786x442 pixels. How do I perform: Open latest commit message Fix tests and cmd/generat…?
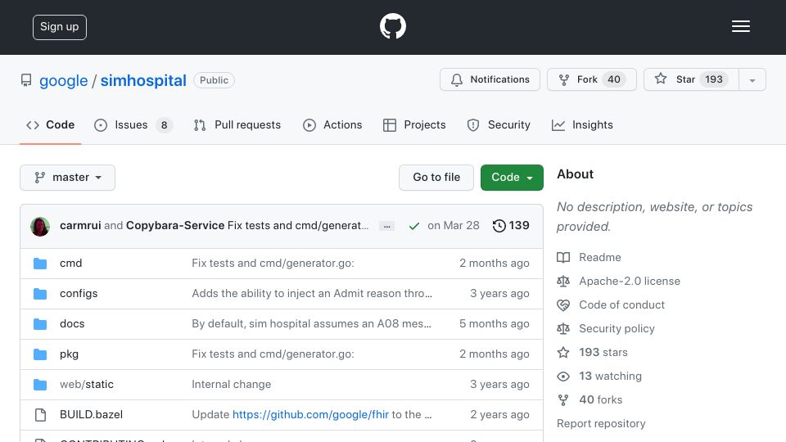point(298,226)
